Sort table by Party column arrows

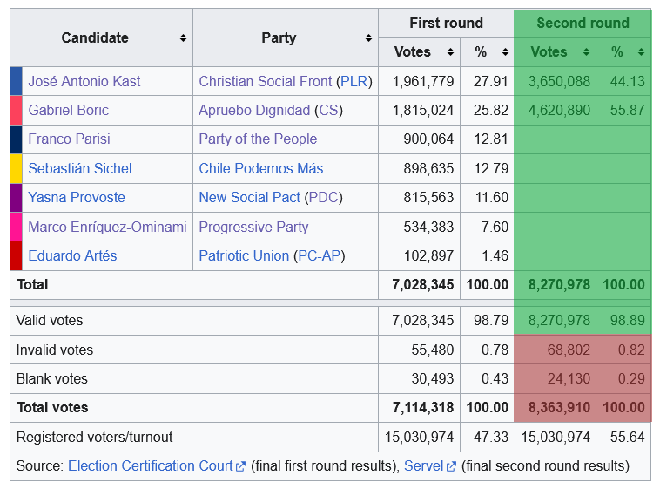tap(369, 38)
